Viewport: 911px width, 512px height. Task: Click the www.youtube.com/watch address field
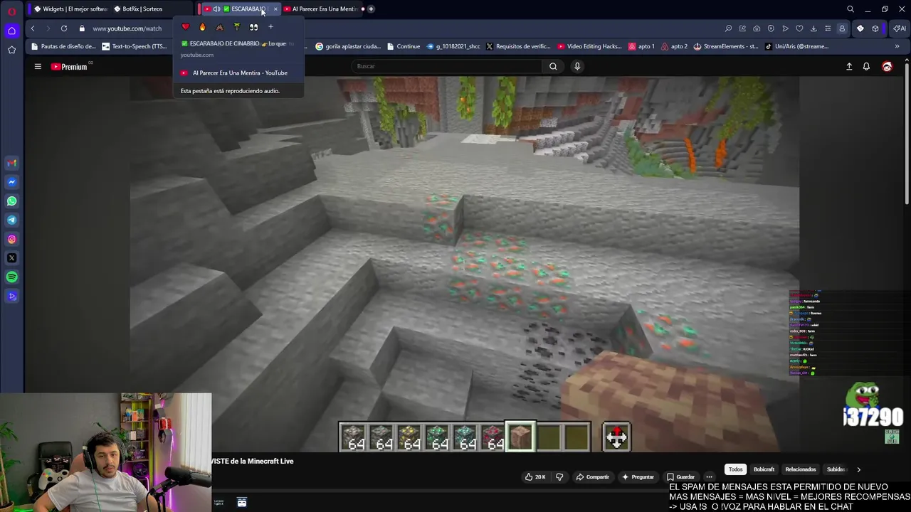click(127, 28)
